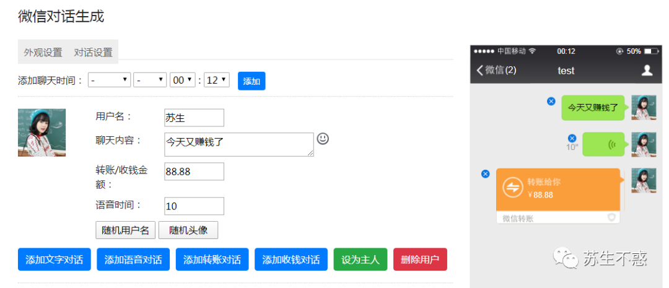Click the ￥88.88 amount in transfer card

540,195
